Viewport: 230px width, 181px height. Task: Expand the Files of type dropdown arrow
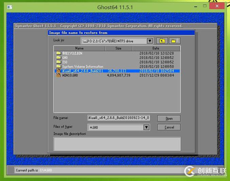coord(146,127)
